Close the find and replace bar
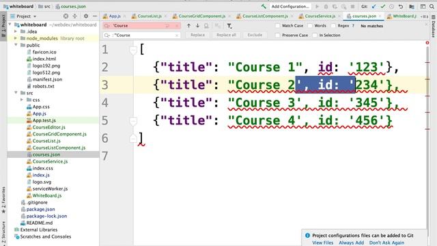Screen dimensions: 437x246 (426, 25)
